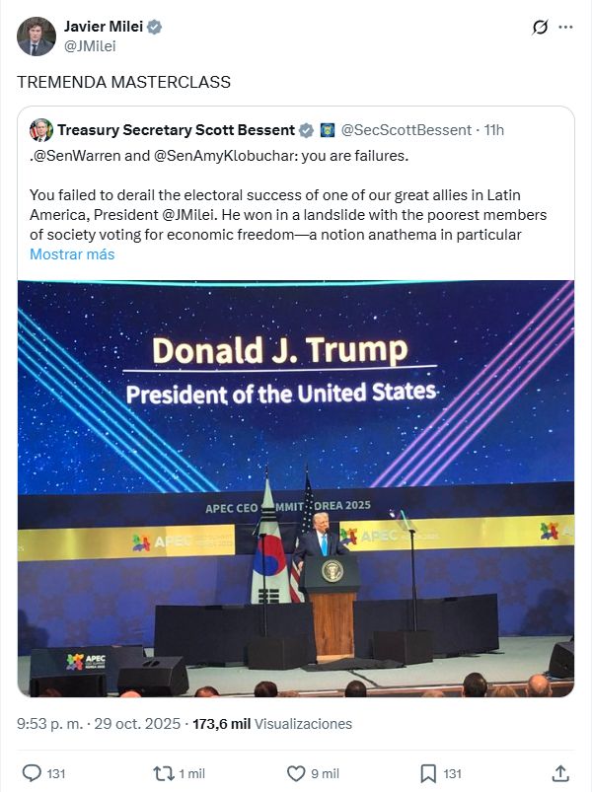The image size is (592, 792).
Task: Click the 9:53 p. m. timestamp
Action: 50,724
